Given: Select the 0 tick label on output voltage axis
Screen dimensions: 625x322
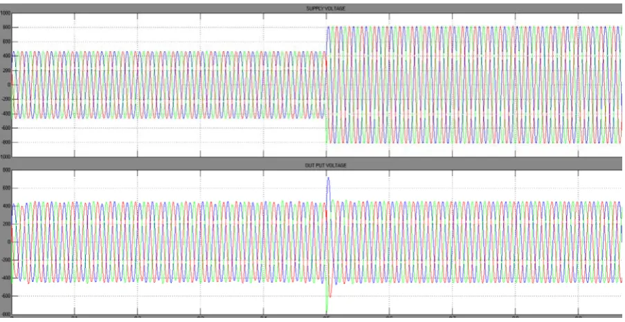Looking at the screenshot, I should [9, 242].
